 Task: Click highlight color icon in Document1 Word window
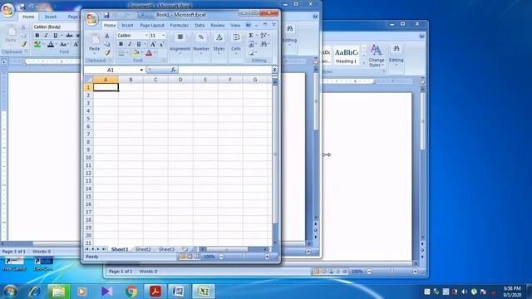(37, 44)
